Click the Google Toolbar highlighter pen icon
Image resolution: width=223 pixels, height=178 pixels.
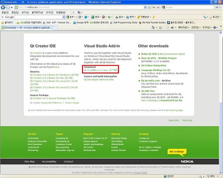tap(153, 17)
